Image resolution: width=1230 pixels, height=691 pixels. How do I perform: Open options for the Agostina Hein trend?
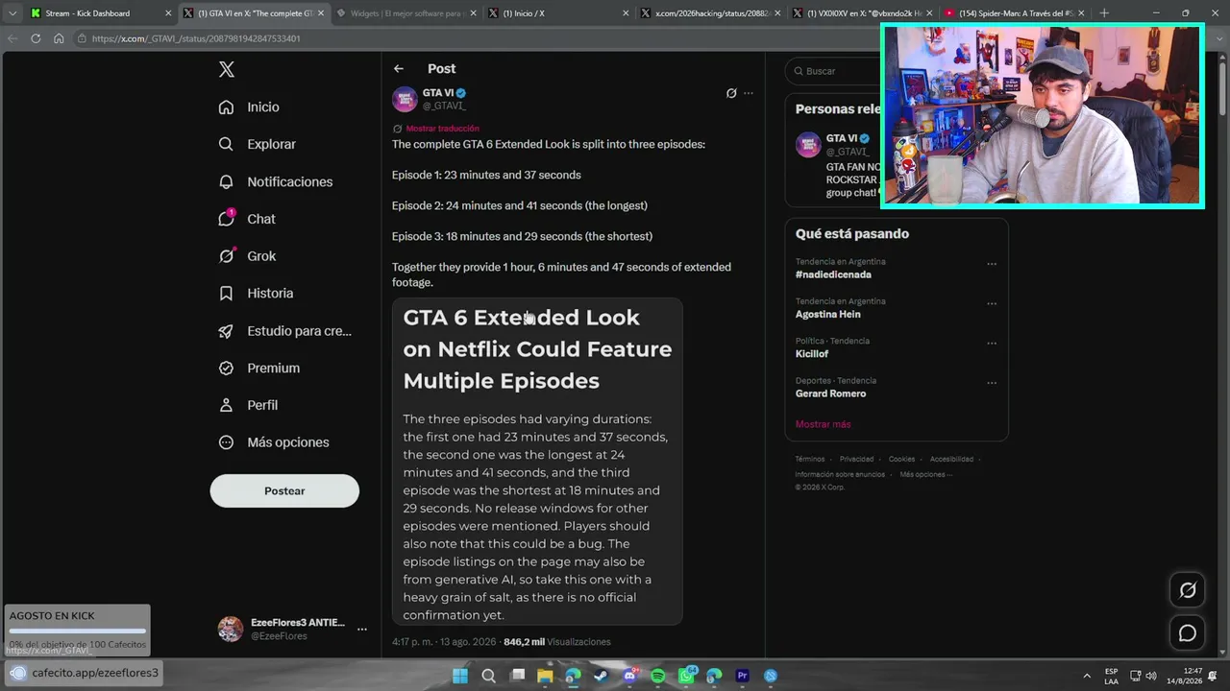[x=992, y=302]
